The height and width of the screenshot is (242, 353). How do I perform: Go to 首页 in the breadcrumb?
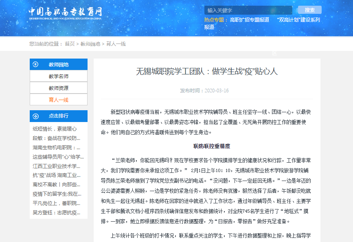70,44
